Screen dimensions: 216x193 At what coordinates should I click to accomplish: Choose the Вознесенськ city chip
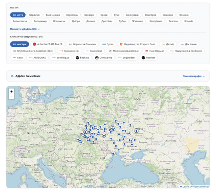(x=20, y=21)
